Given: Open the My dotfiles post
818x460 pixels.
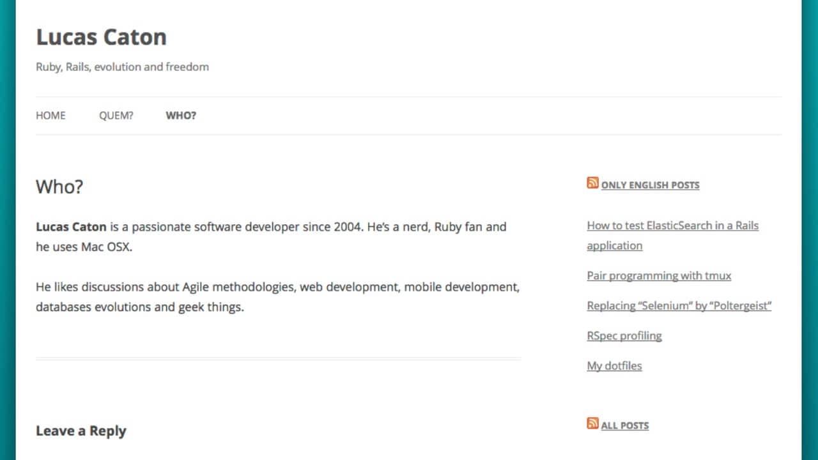Looking at the screenshot, I should 614,366.
